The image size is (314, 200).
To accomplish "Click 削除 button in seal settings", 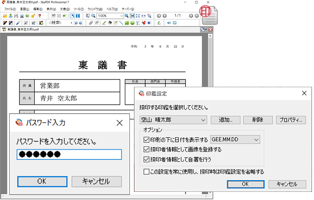I will pos(258,120).
